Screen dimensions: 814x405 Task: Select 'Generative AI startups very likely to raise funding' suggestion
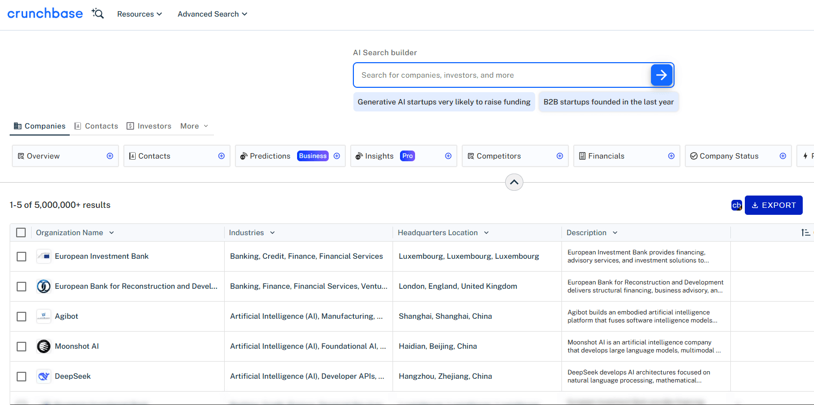coord(445,102)
